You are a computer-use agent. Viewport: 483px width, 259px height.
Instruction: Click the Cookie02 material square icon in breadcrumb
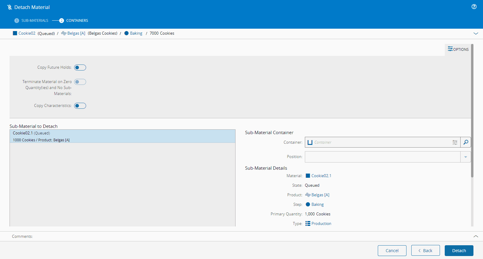tap(15, 33)
